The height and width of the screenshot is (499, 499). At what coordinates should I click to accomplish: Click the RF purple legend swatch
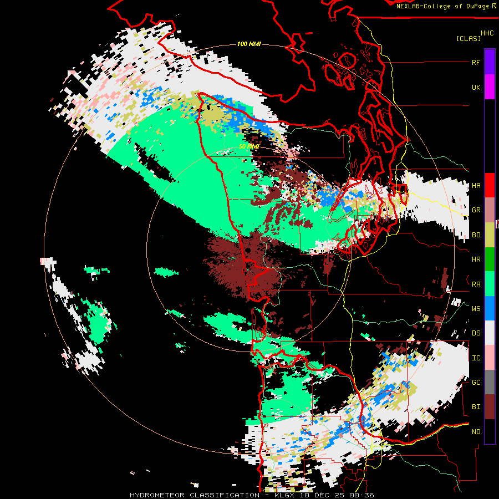490,62
